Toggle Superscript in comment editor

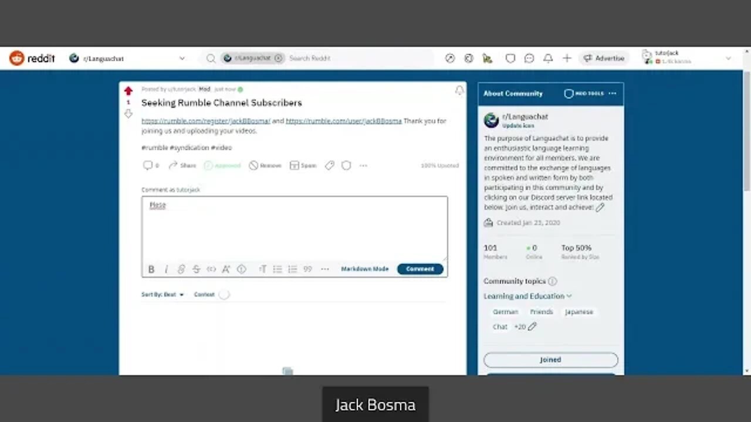click(x=226, y=269)
